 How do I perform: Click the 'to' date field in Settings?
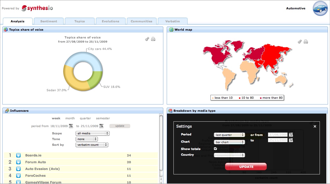click(x=278, y=140)
